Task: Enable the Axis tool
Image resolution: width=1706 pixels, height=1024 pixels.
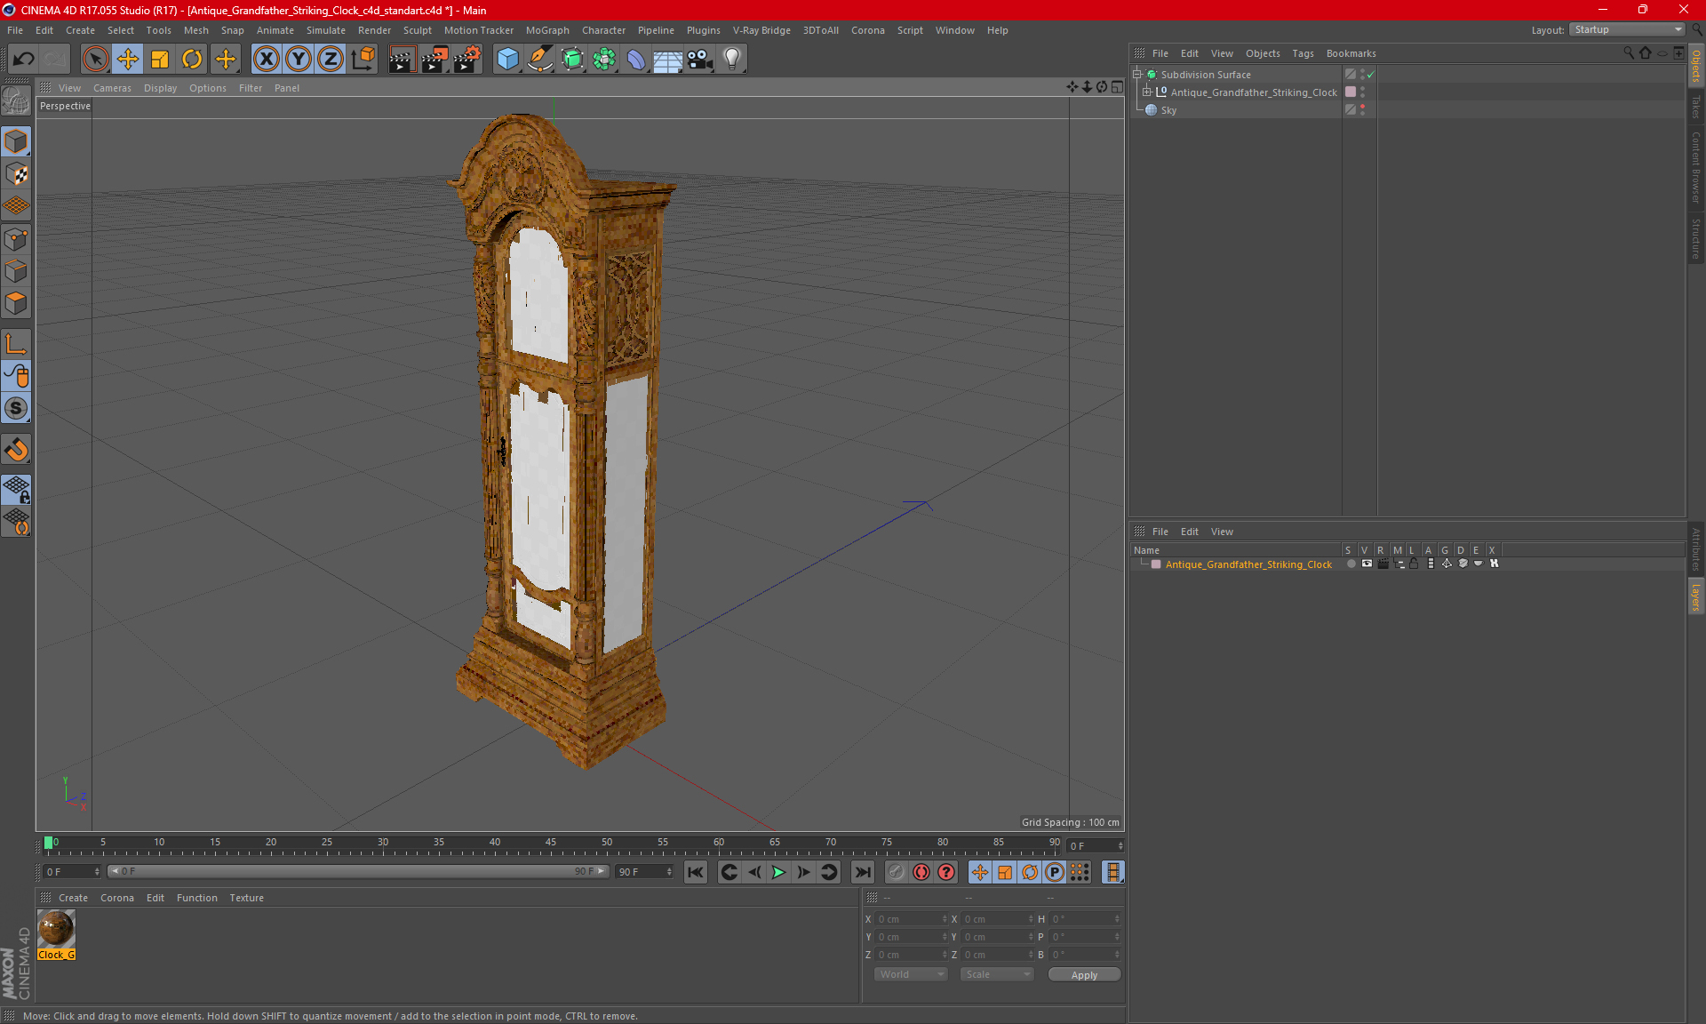Action: point(16,344)
